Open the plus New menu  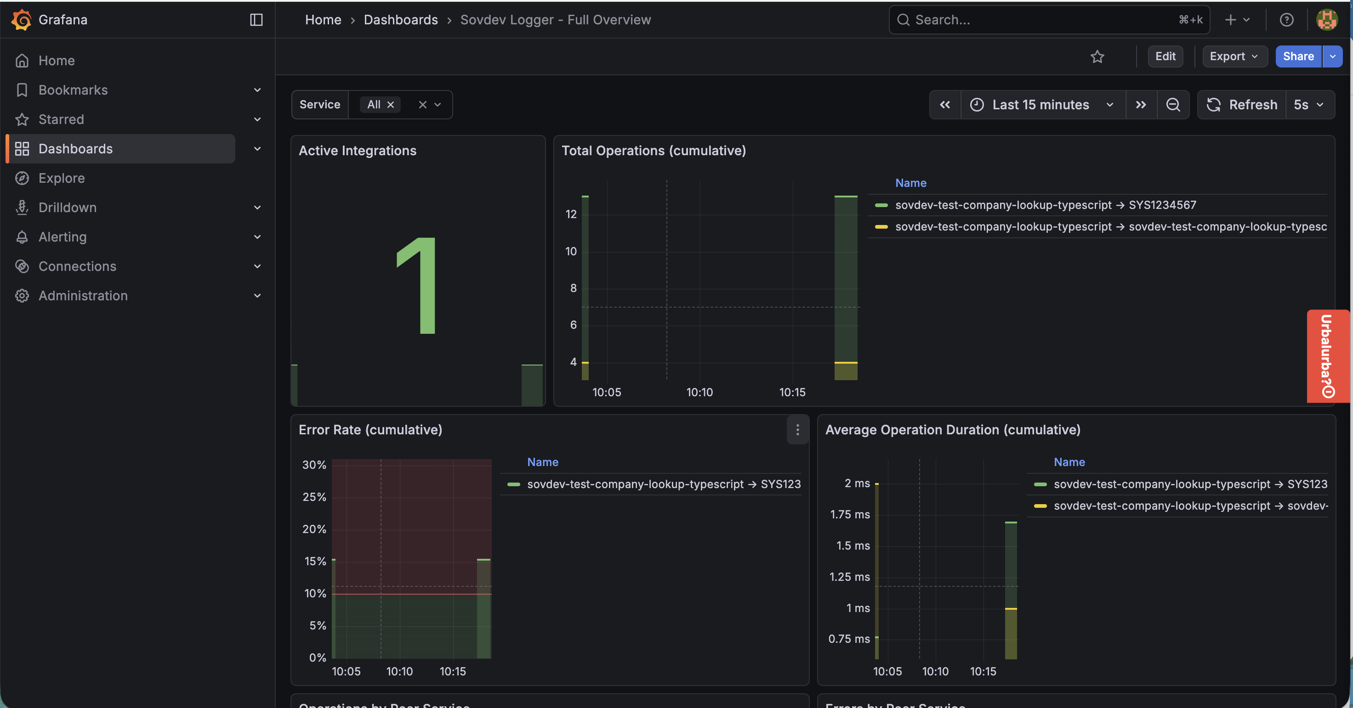1237,20
